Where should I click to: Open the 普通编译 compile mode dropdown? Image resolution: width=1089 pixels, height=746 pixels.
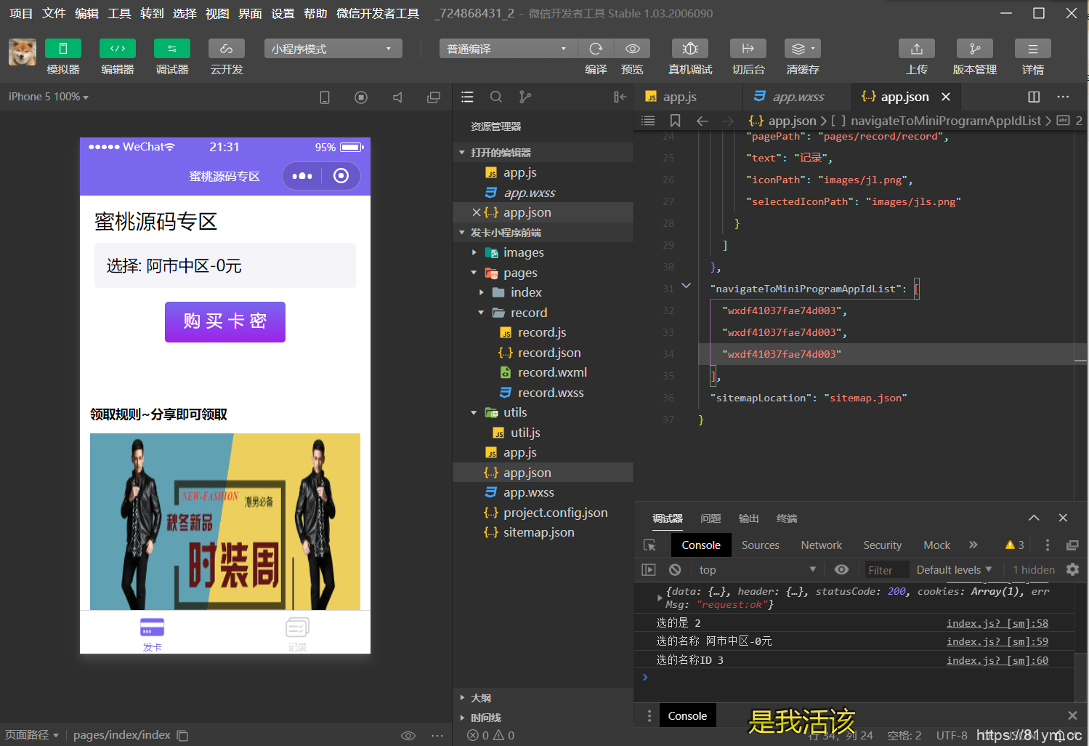pos(507,48)
